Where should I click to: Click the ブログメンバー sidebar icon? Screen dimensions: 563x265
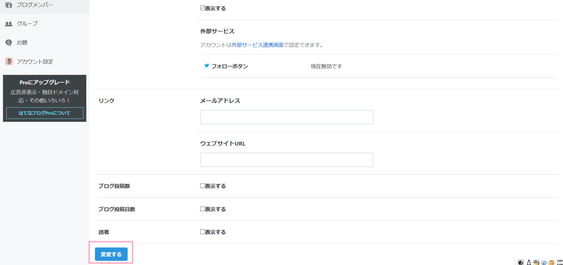(8, 5)
